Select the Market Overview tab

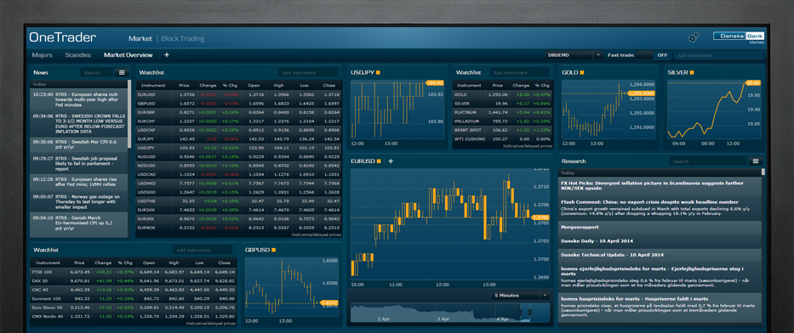[x=129, y=55]
